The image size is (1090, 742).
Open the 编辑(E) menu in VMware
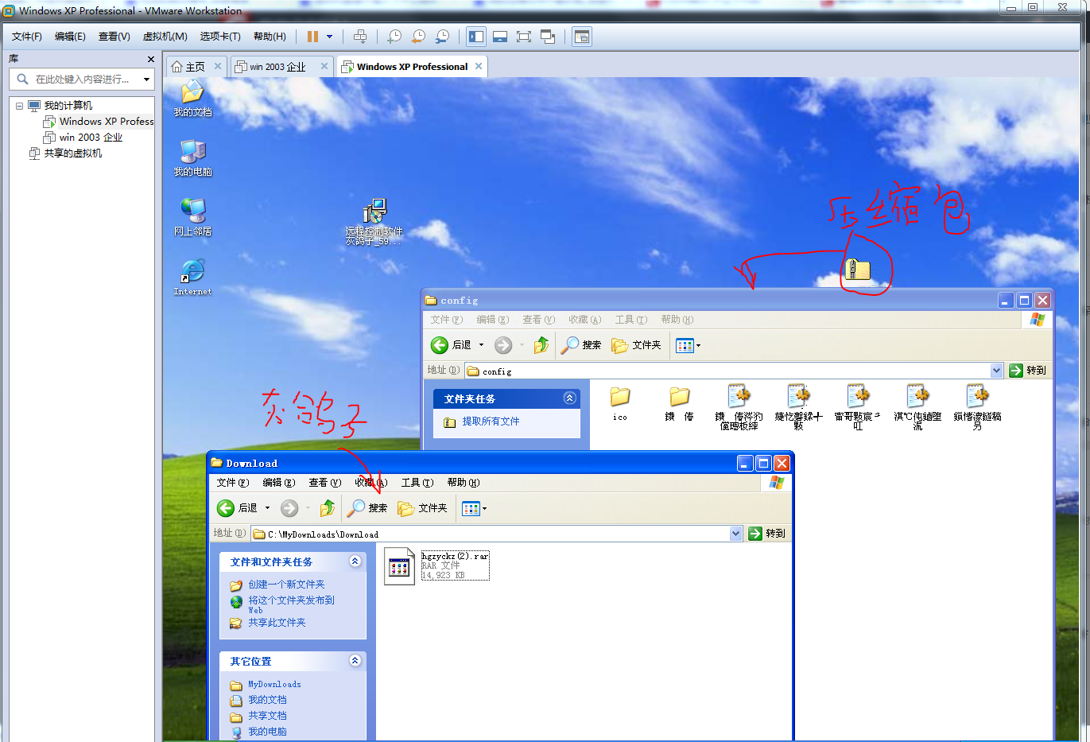70,37
